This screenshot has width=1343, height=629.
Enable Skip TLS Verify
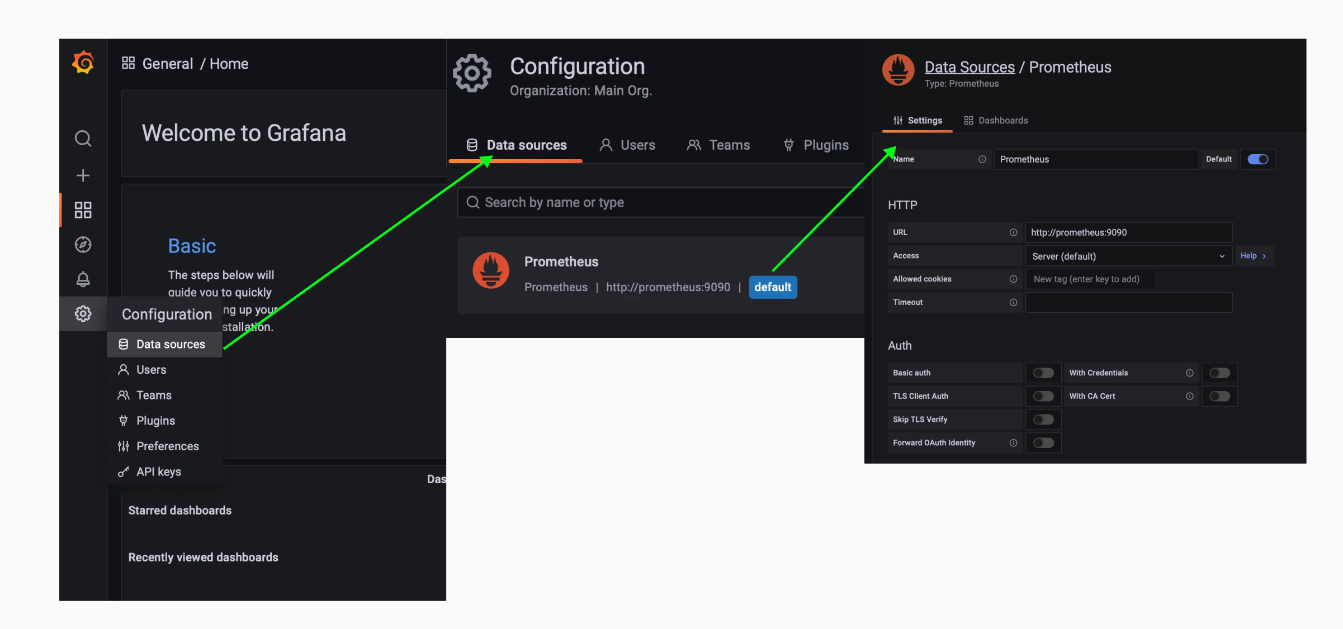coord(1042,420)
